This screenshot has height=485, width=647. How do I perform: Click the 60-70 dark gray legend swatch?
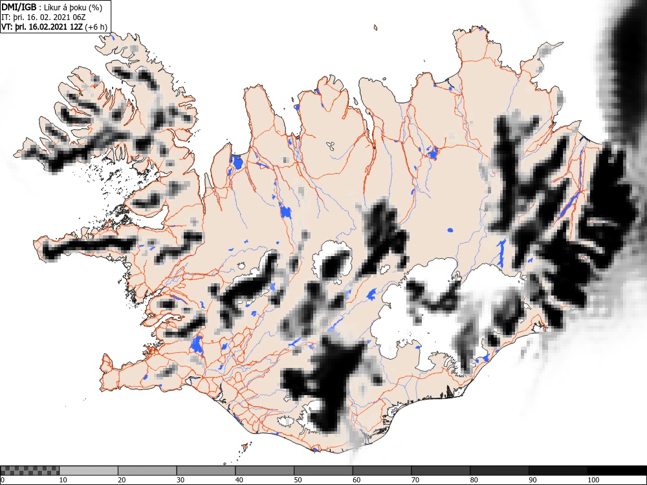pyautogui.click(x=382, y=471)
